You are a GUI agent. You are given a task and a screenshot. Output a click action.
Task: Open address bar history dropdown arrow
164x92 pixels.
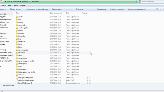[x=135, y=2]
